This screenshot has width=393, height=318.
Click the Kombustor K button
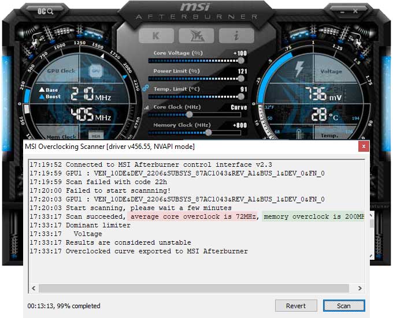[x=156, y=36]
